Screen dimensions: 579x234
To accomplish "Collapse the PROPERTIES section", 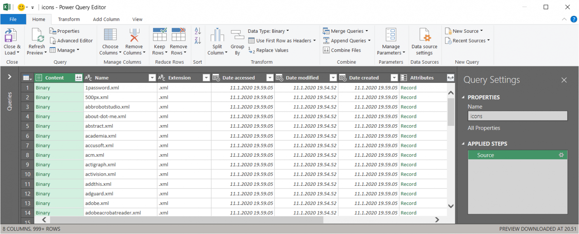I will [x=464, y=97].
